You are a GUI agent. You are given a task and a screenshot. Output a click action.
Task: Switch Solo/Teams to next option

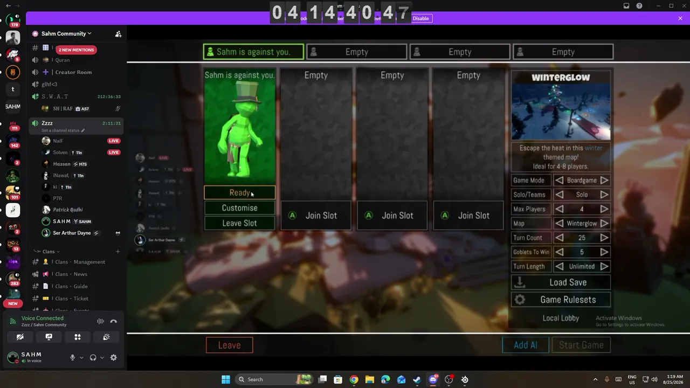point(604,195)
